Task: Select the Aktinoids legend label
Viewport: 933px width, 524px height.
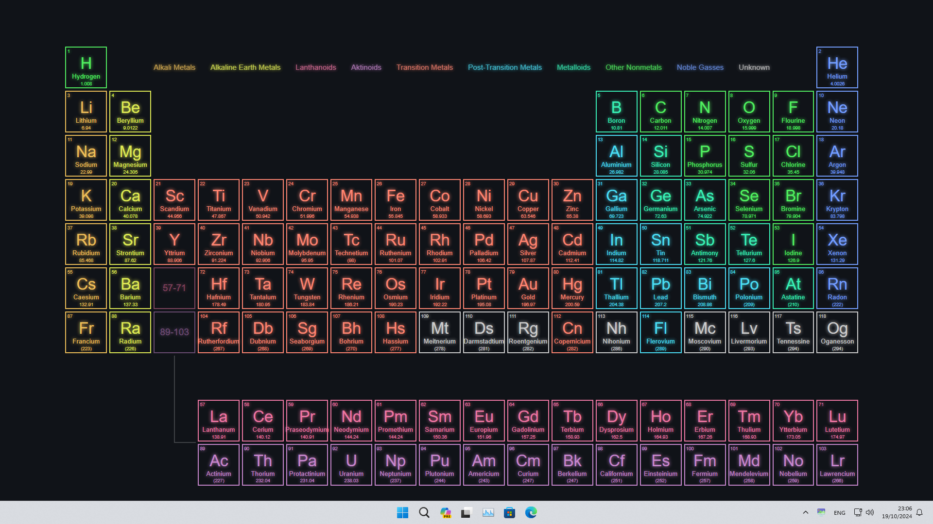Action: [x=366, y=67]
